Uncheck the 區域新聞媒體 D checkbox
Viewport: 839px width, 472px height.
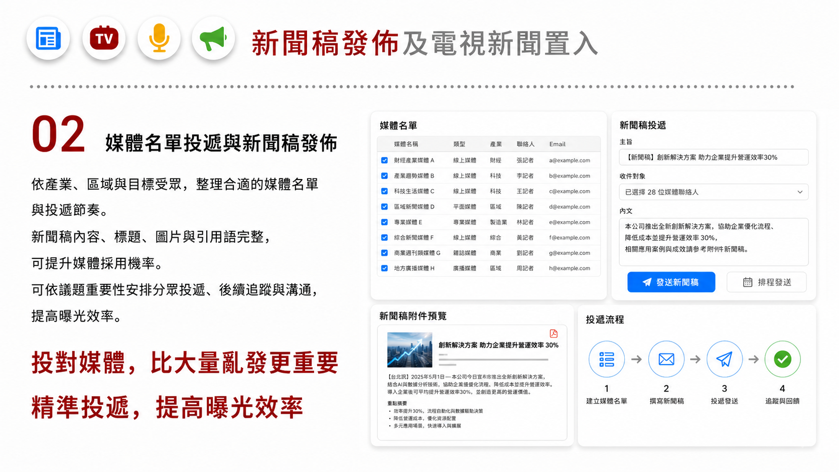[x=384, y=207]
